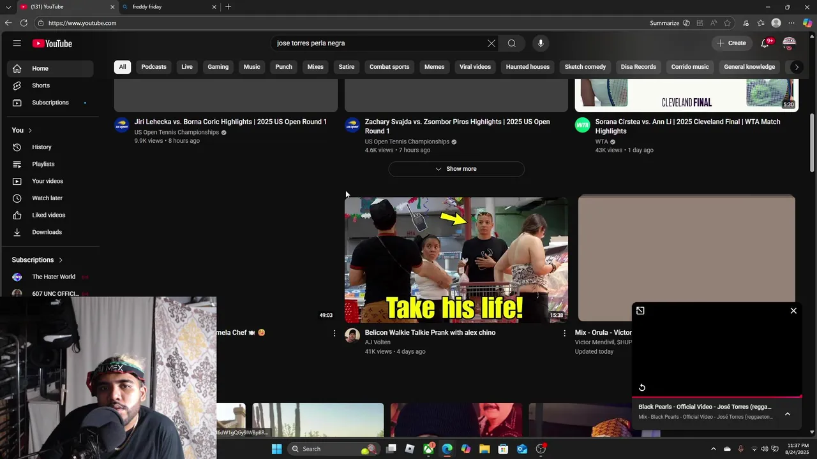Select the General knowledge chip
The width and height of the screenshot is (817, 459).
[x=749, y=67]
